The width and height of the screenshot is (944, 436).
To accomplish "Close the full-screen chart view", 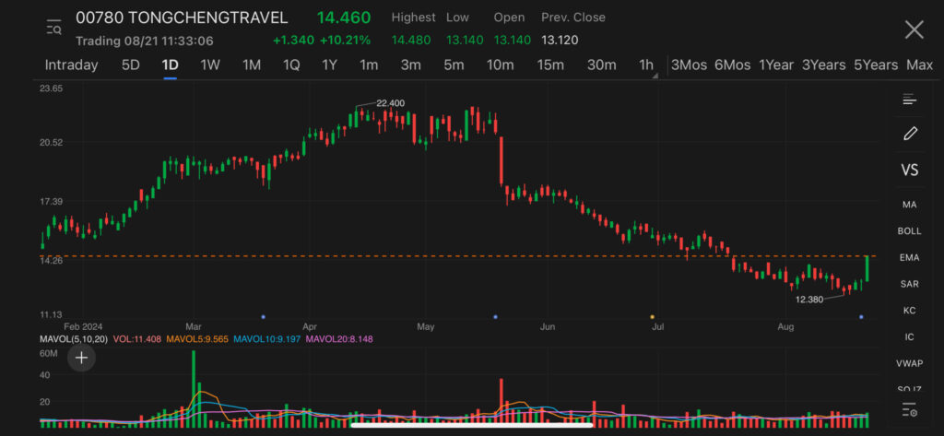I will click(x=914, y=29).
